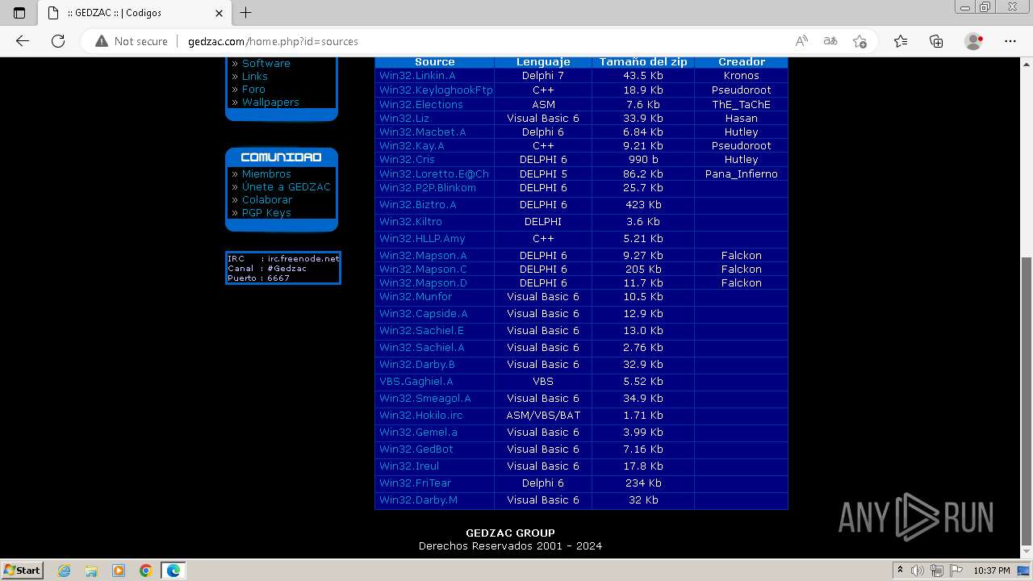Refresh the current page
1033x581 pixels.
tap(58, 41)
